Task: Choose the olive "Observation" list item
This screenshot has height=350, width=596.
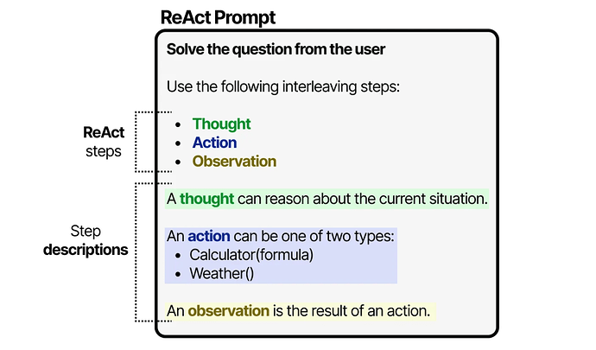Action: [234, 162]
